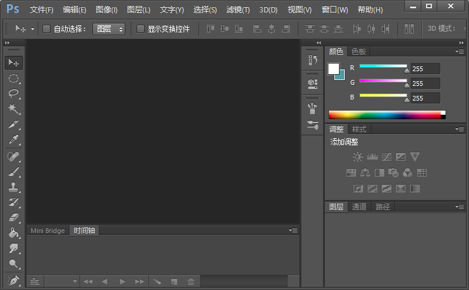
Task: Add a Posterize adjustment
Action: point(372,189)
